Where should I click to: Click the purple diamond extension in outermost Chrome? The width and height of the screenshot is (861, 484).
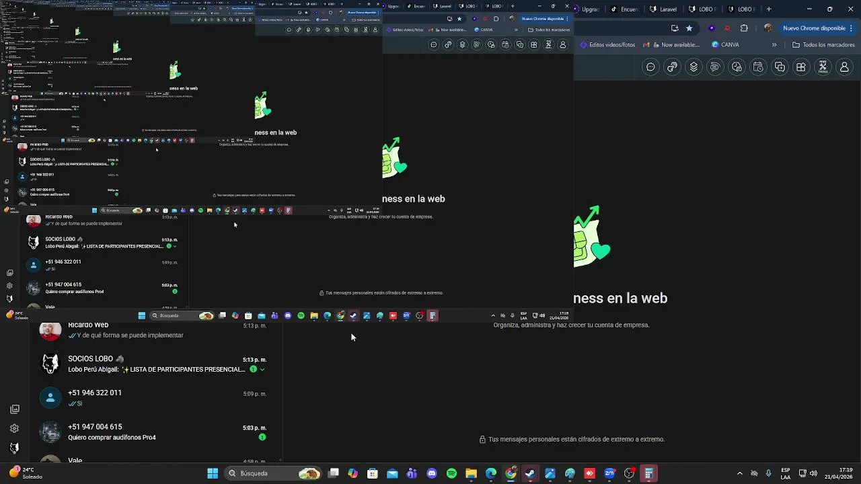point(712,28)
